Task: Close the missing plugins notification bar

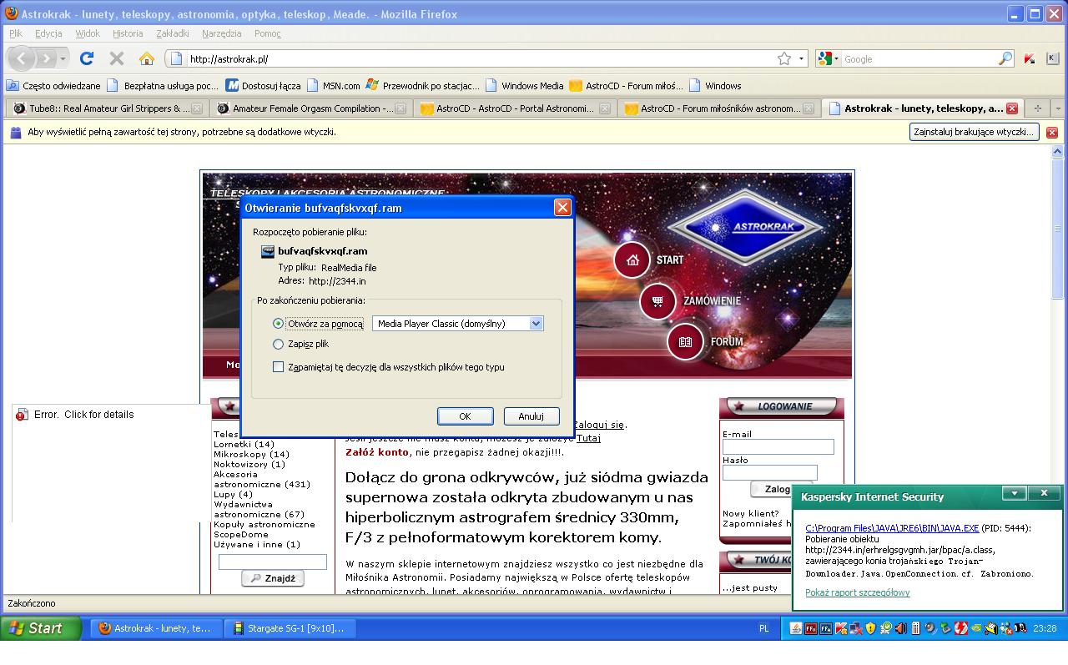Action: [1052, 132]
